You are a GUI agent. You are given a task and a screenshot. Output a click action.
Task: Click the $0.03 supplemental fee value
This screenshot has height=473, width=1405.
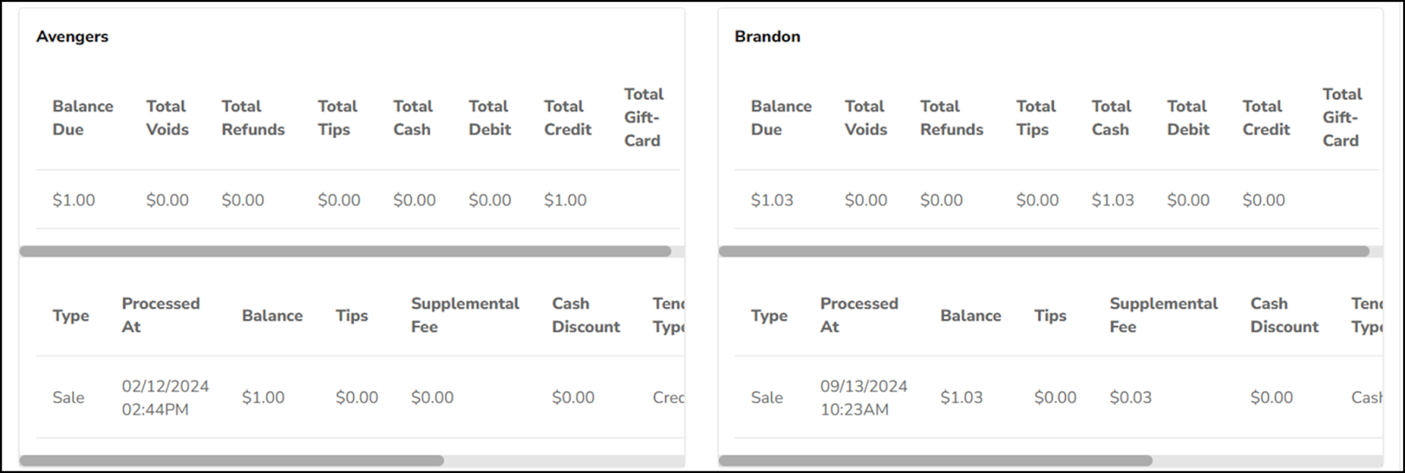coord(1130,398)
